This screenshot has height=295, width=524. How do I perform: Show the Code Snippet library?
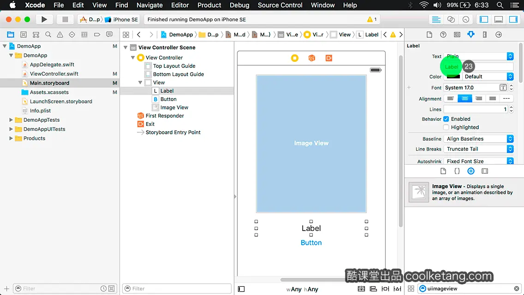457,171
